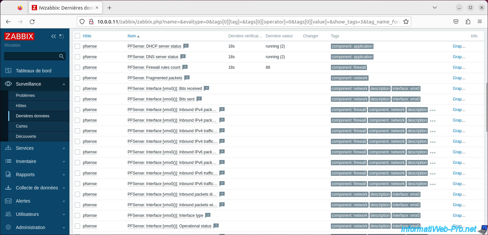Open help icon for Interface type item
The image size is (488, 235).
click(208, 215)
